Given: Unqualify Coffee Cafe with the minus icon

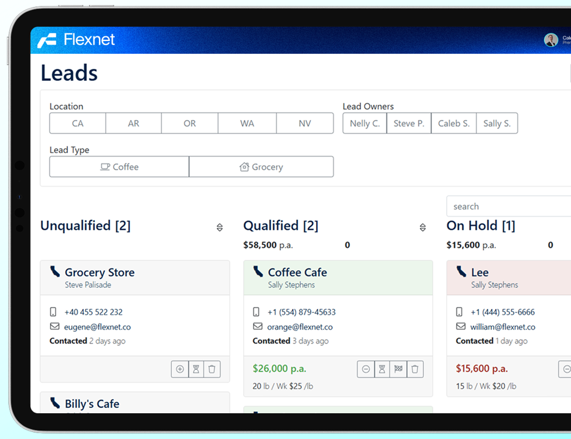Looking at the screenshot, I should pos(366,369).
